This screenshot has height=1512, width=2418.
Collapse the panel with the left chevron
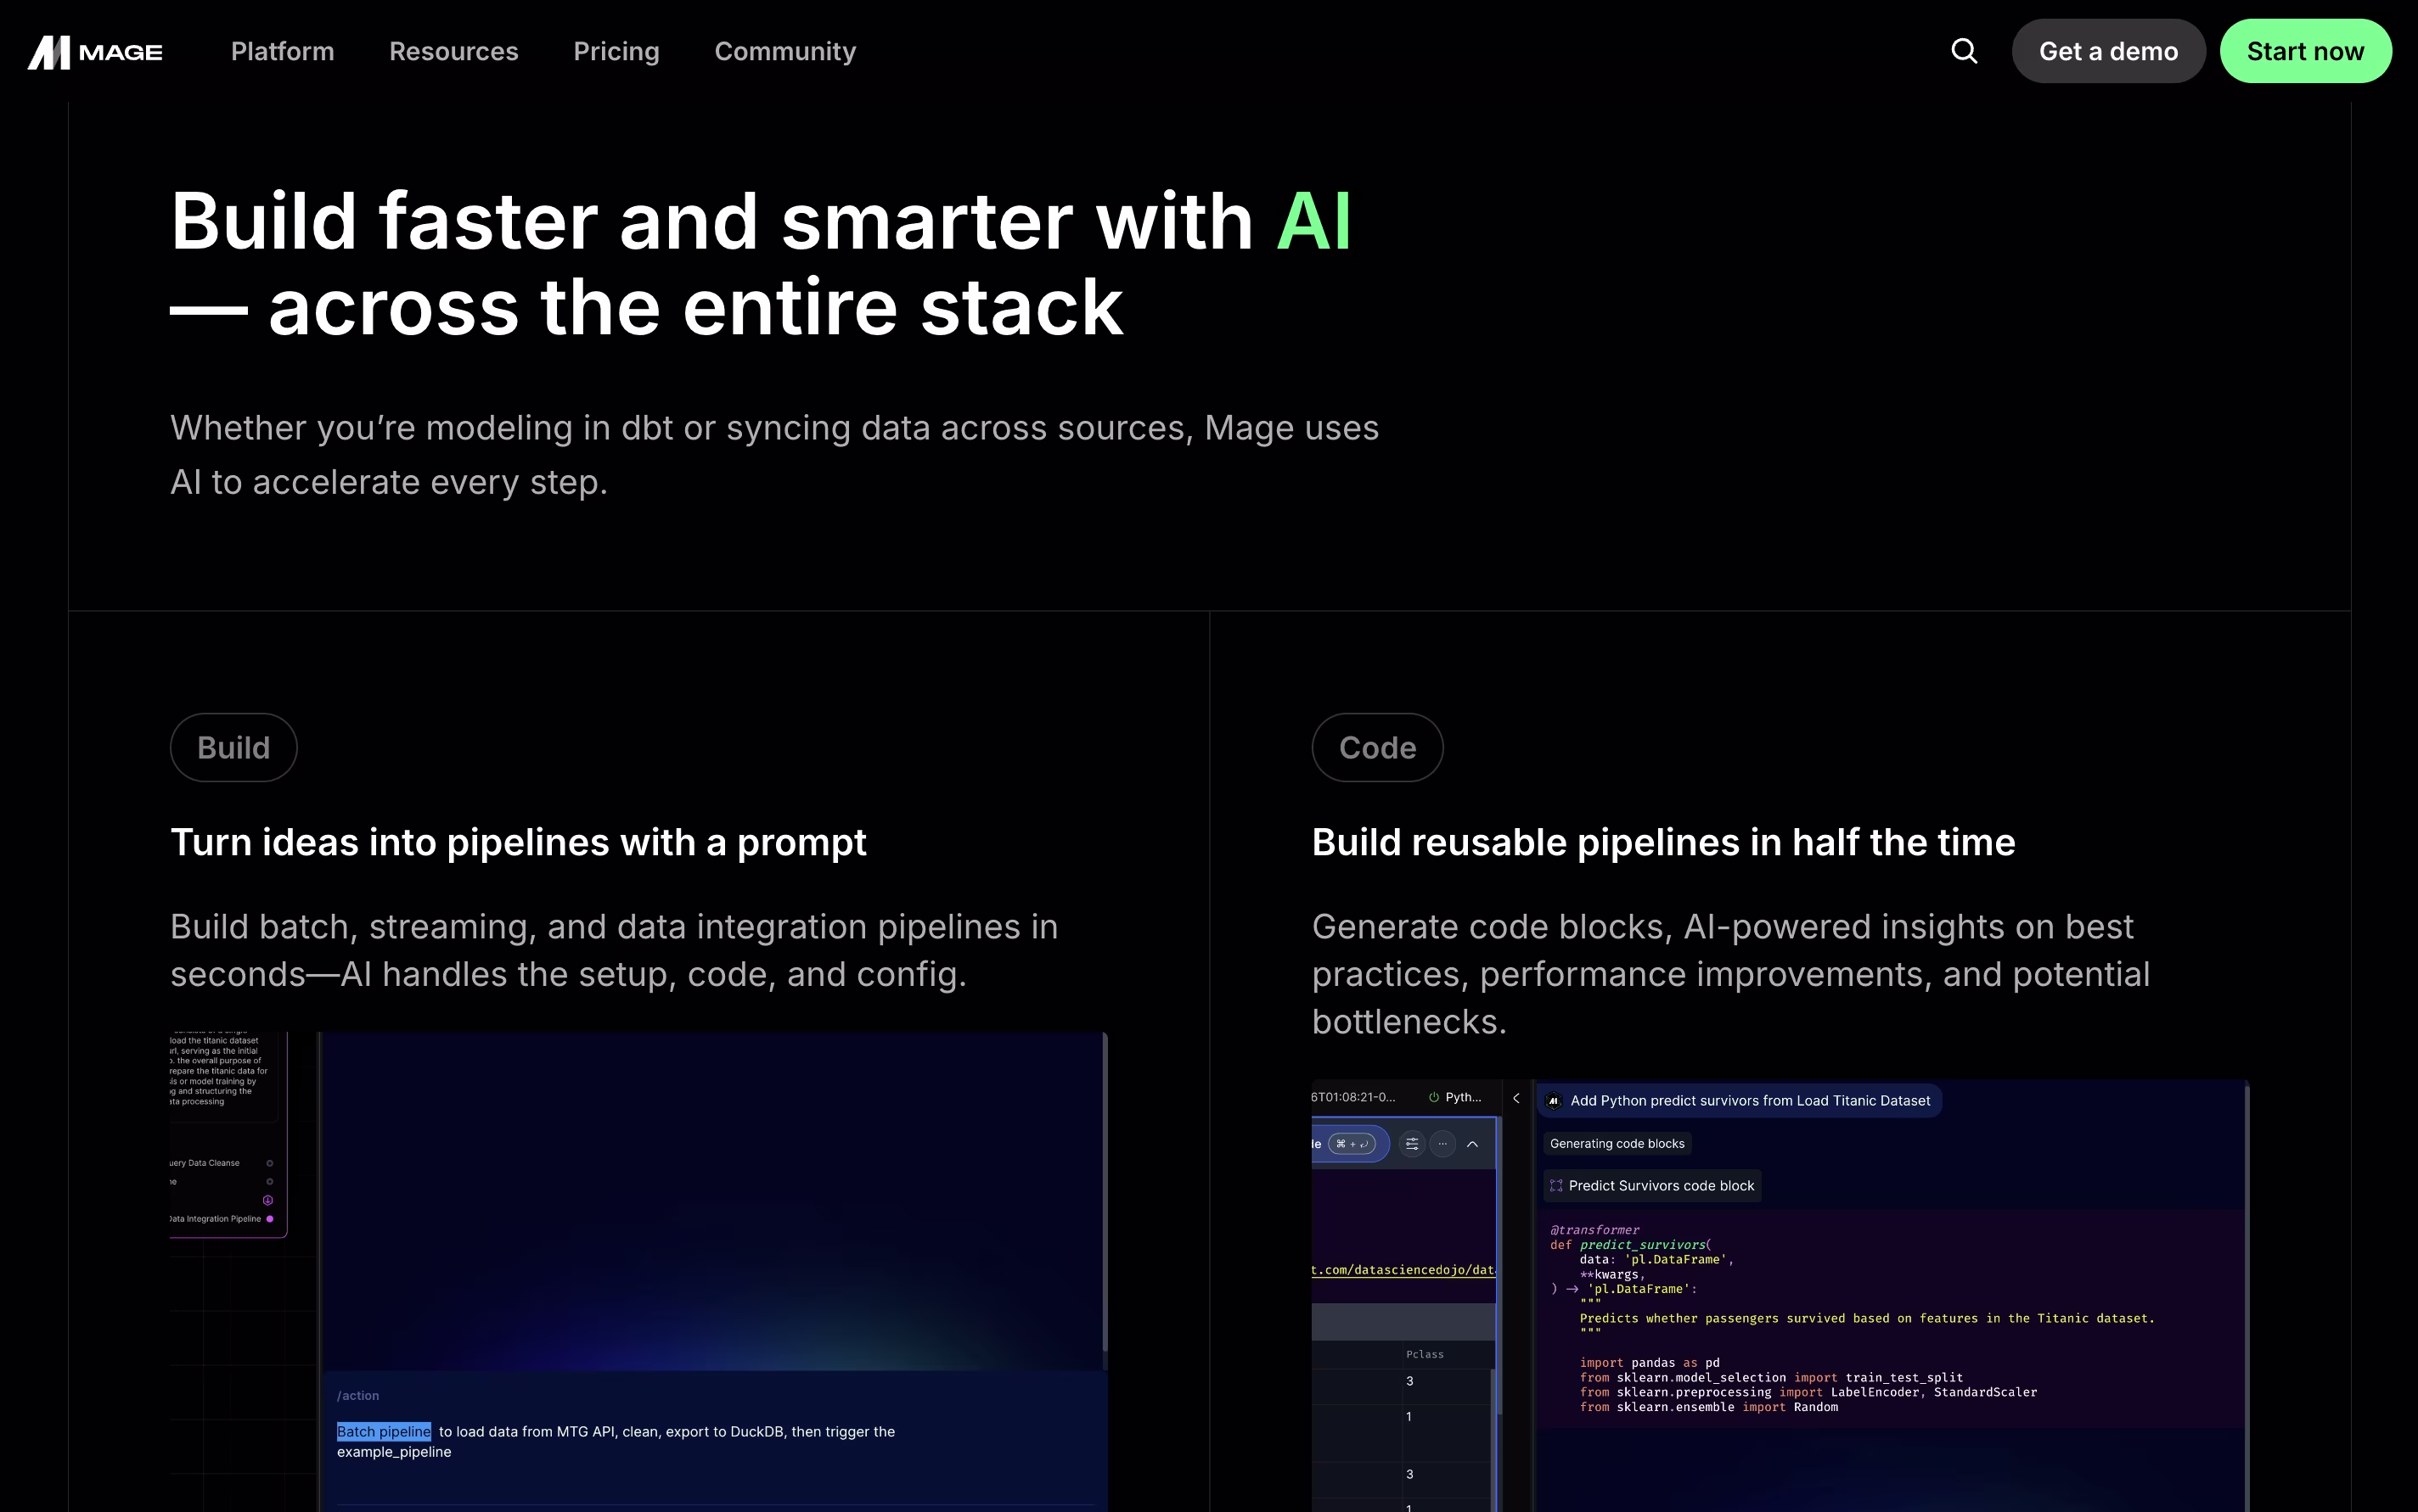[x=1516, y=1098]
